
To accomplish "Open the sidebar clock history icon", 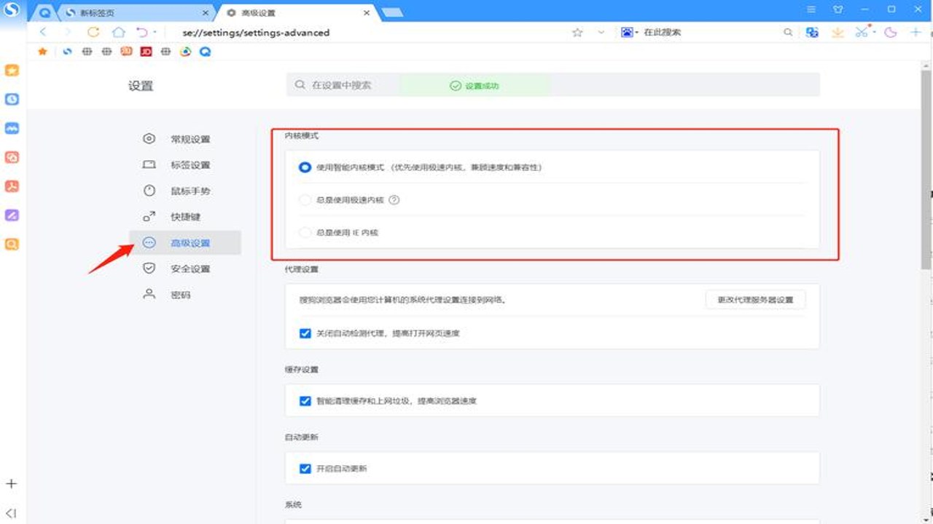I will point(12,99).
